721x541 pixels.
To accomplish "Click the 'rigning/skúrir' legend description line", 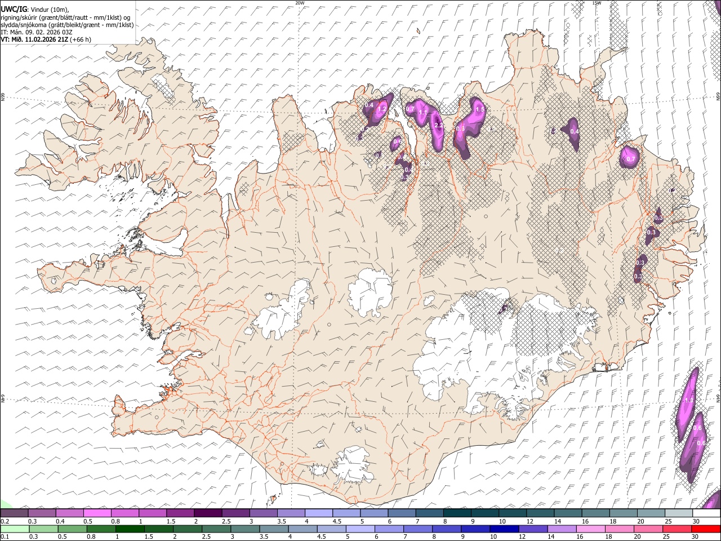I will tap(65, 17).
